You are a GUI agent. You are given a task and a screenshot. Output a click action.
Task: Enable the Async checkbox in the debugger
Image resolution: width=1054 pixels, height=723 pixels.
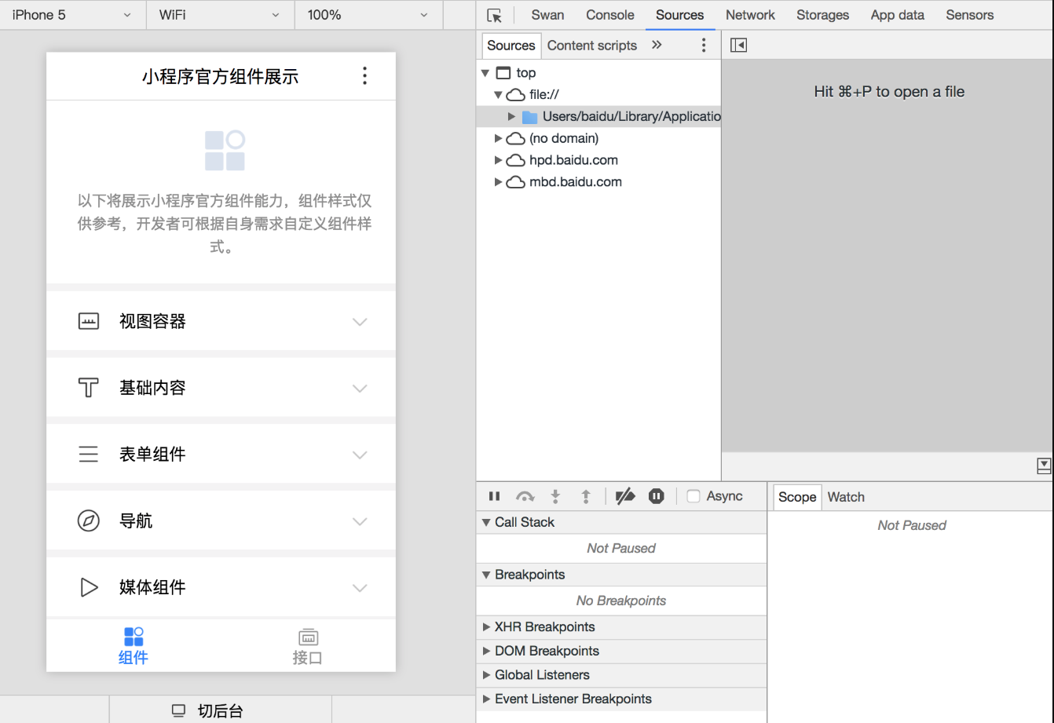coord(694,495)
